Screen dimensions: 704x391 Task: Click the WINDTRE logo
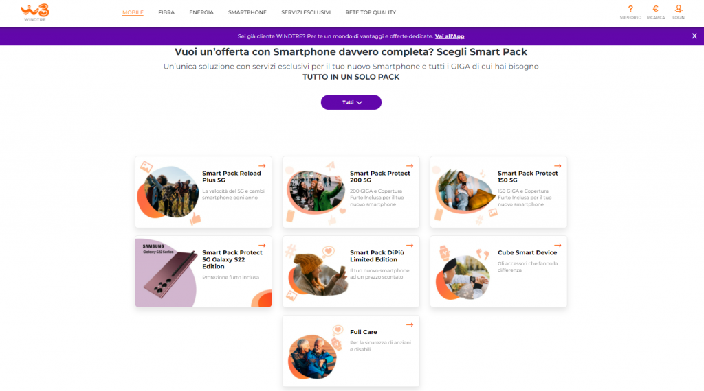click(35, 12)
